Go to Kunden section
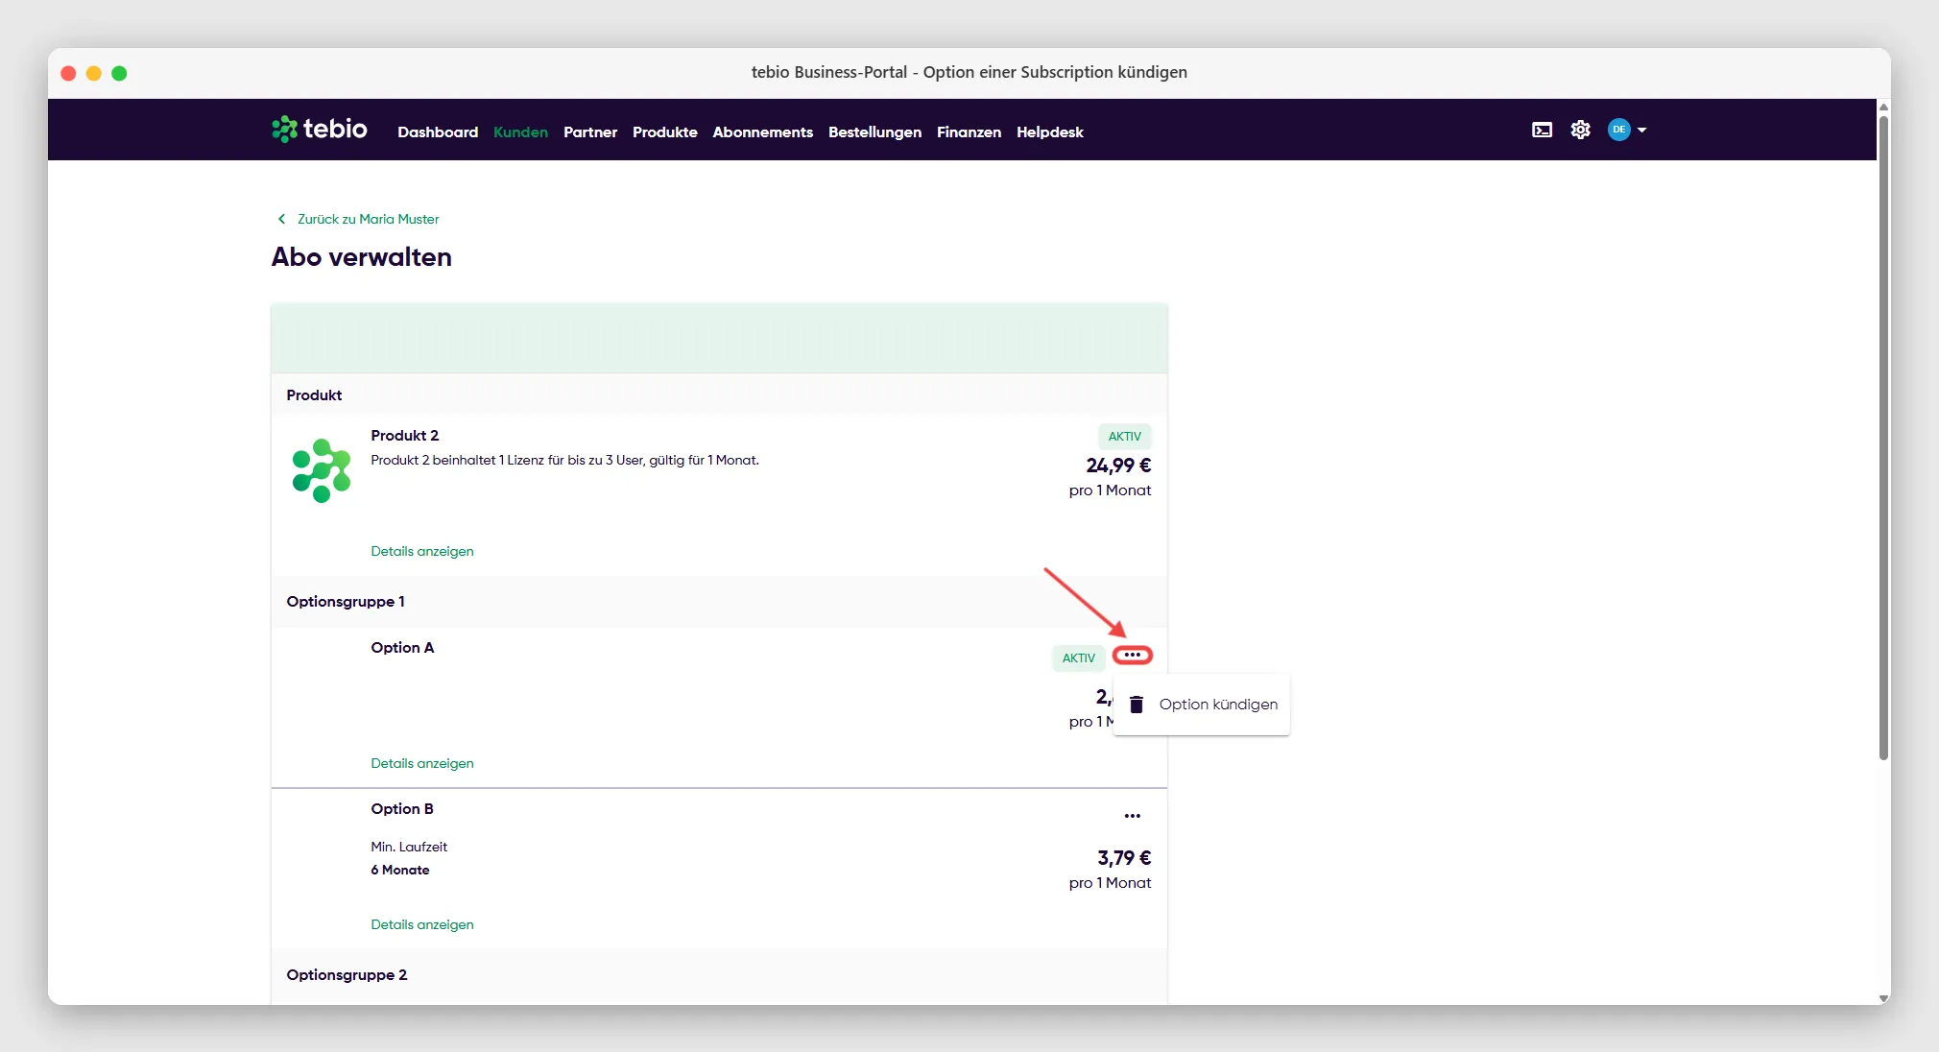Screen dimensions: 1939x1052 (x=520, y=131)
